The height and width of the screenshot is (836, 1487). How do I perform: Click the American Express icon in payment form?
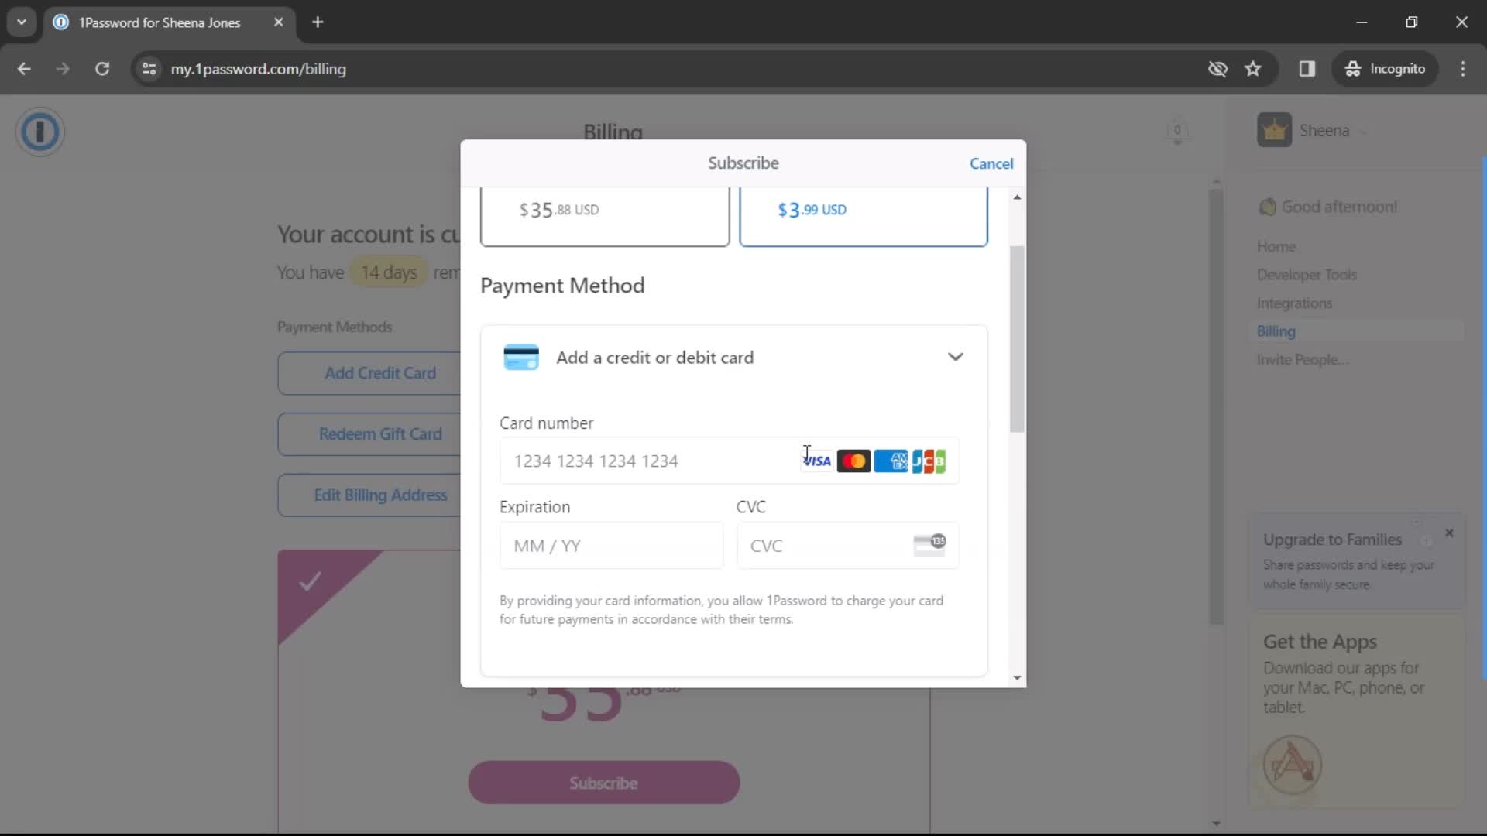891,461
